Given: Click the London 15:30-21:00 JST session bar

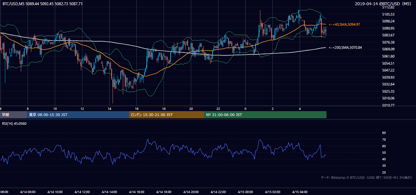Looking at the screenshot, I should pyautogui.click(x=167, y=115).
